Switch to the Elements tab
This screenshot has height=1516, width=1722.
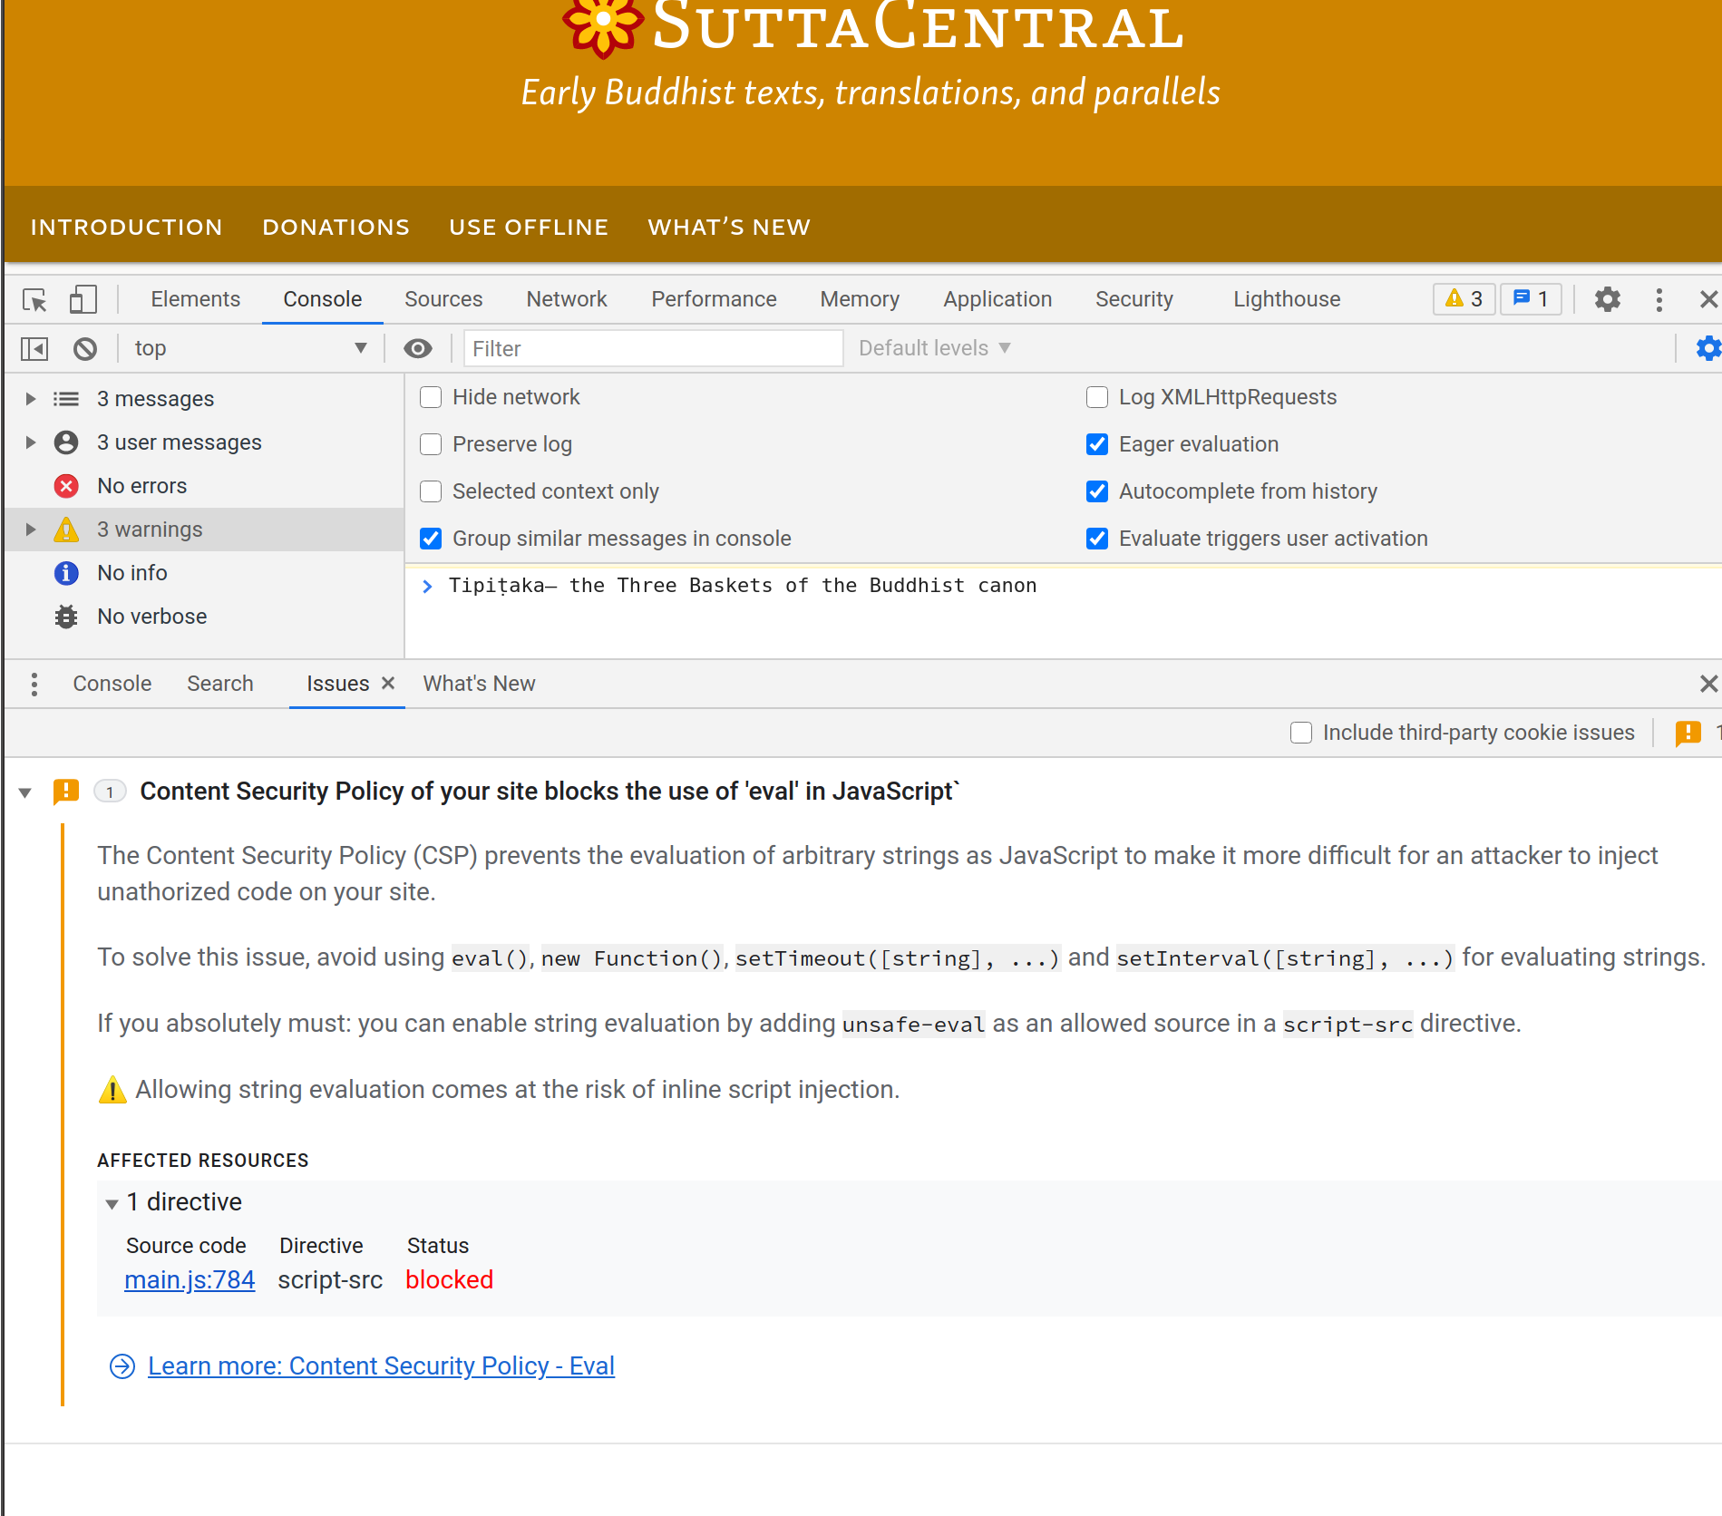coord(195,299)
